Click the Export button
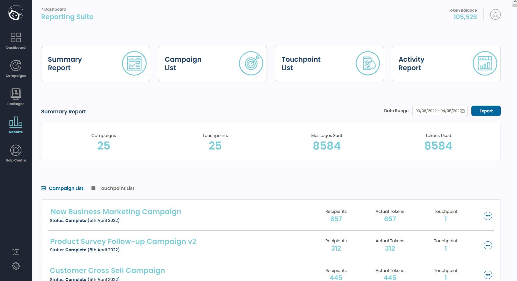 click(x=486, y=111)
